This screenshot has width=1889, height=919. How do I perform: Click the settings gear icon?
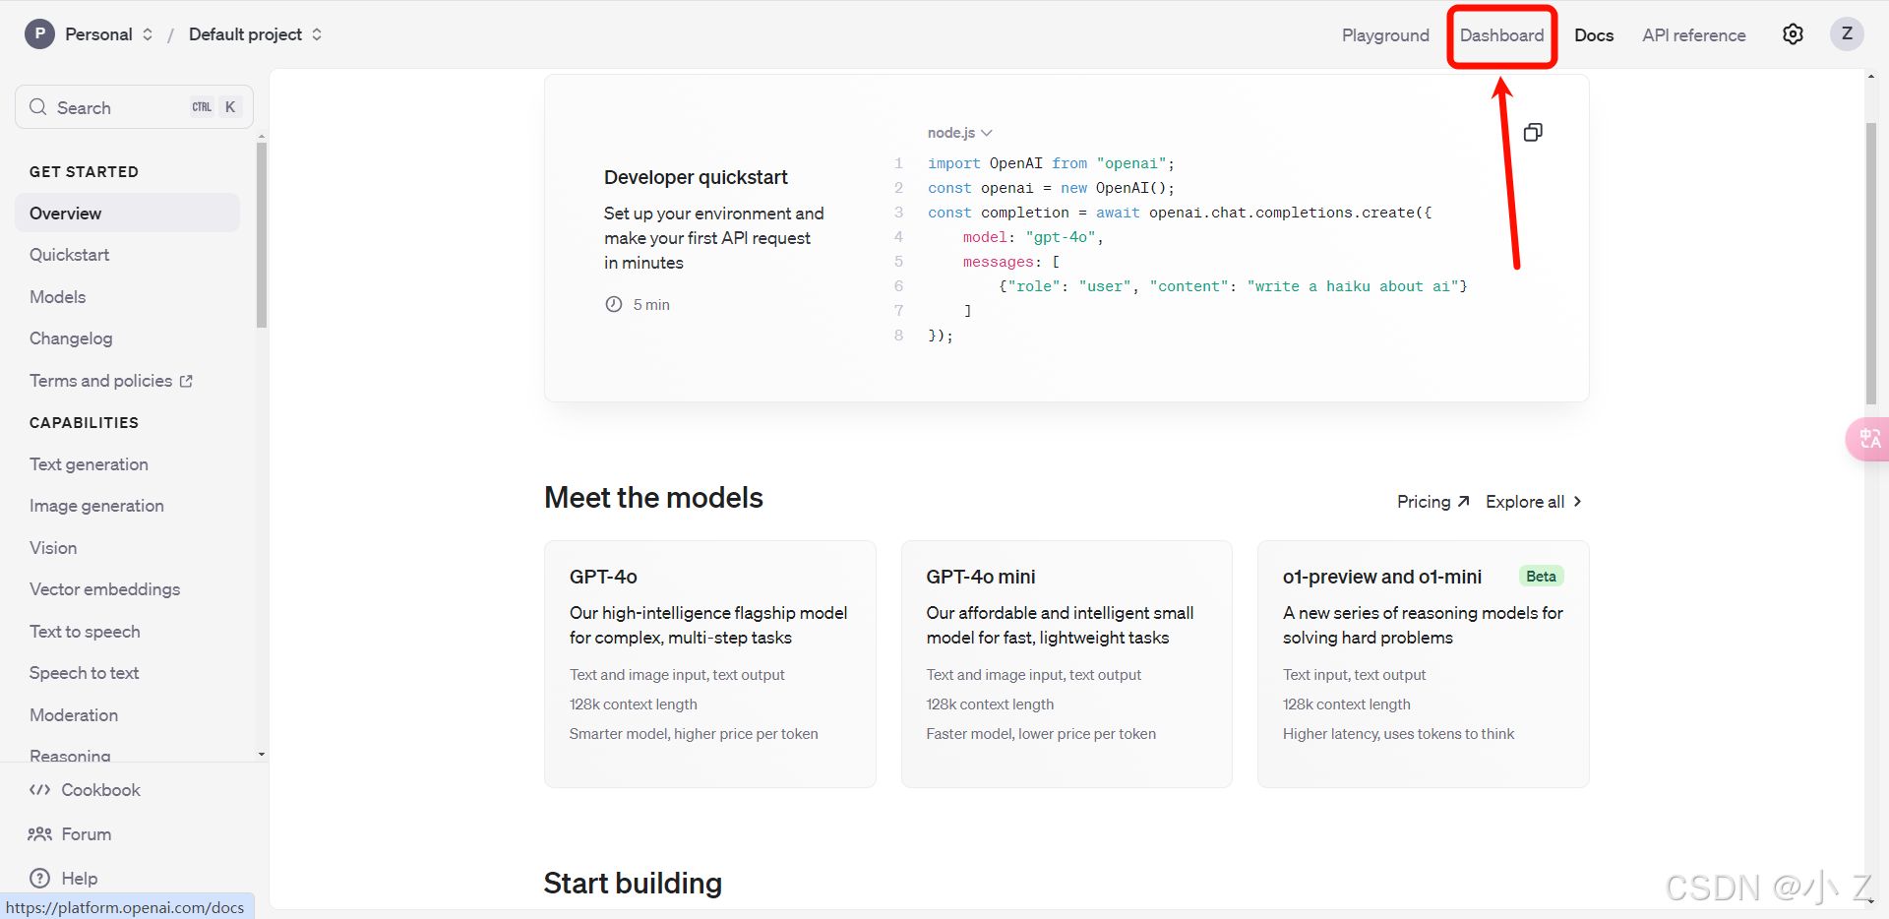1793,34
